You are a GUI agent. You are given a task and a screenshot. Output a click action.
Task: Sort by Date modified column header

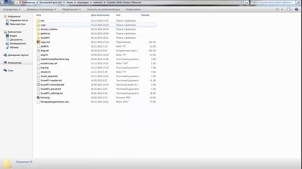tap(100, 15)
